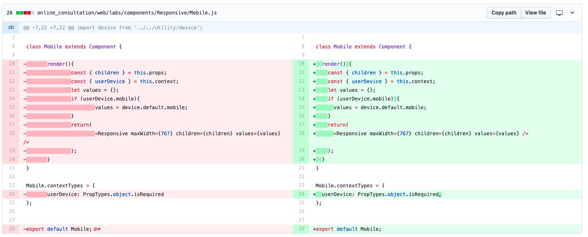This screenshot has height=237, width=588.
Task: Expand hidden lines using the hunk header icon
Action: pos(11,28)
